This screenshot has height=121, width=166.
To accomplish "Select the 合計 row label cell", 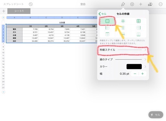I will 14,41.
